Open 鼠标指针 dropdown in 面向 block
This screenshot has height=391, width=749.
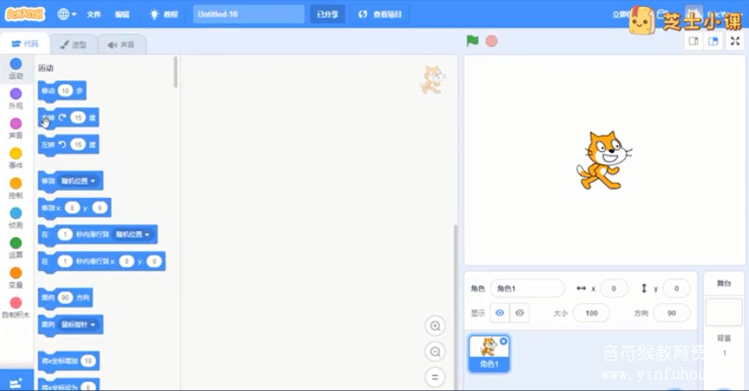tap(79, 325)
